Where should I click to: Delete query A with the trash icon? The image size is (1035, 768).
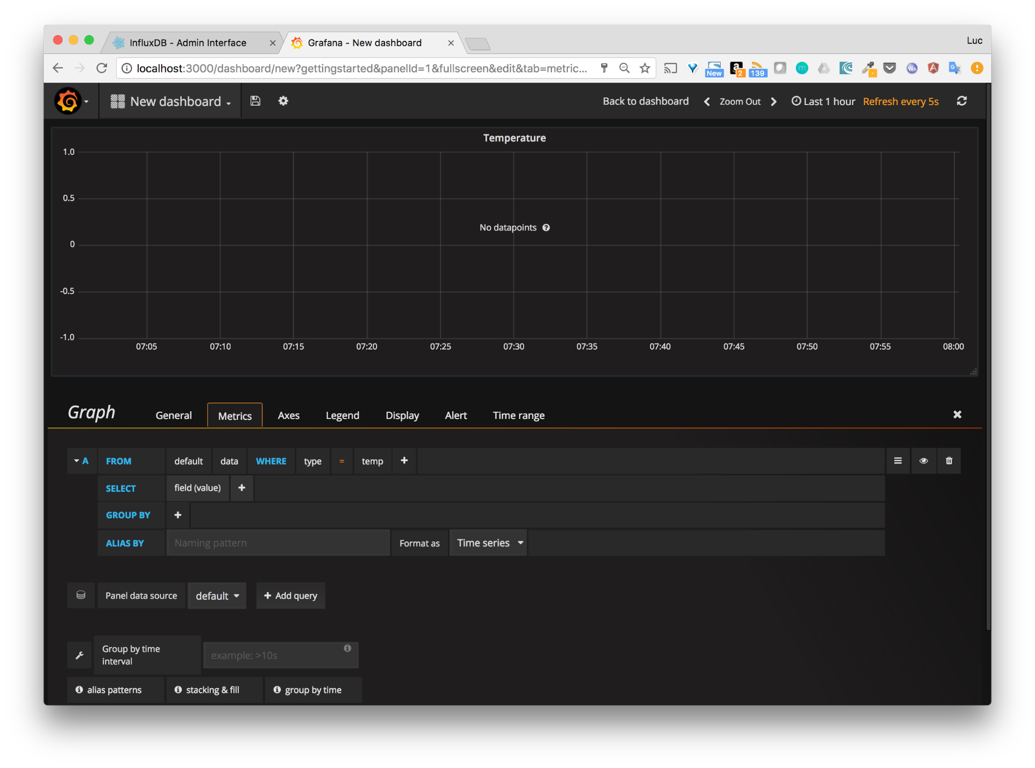(949, 460)
